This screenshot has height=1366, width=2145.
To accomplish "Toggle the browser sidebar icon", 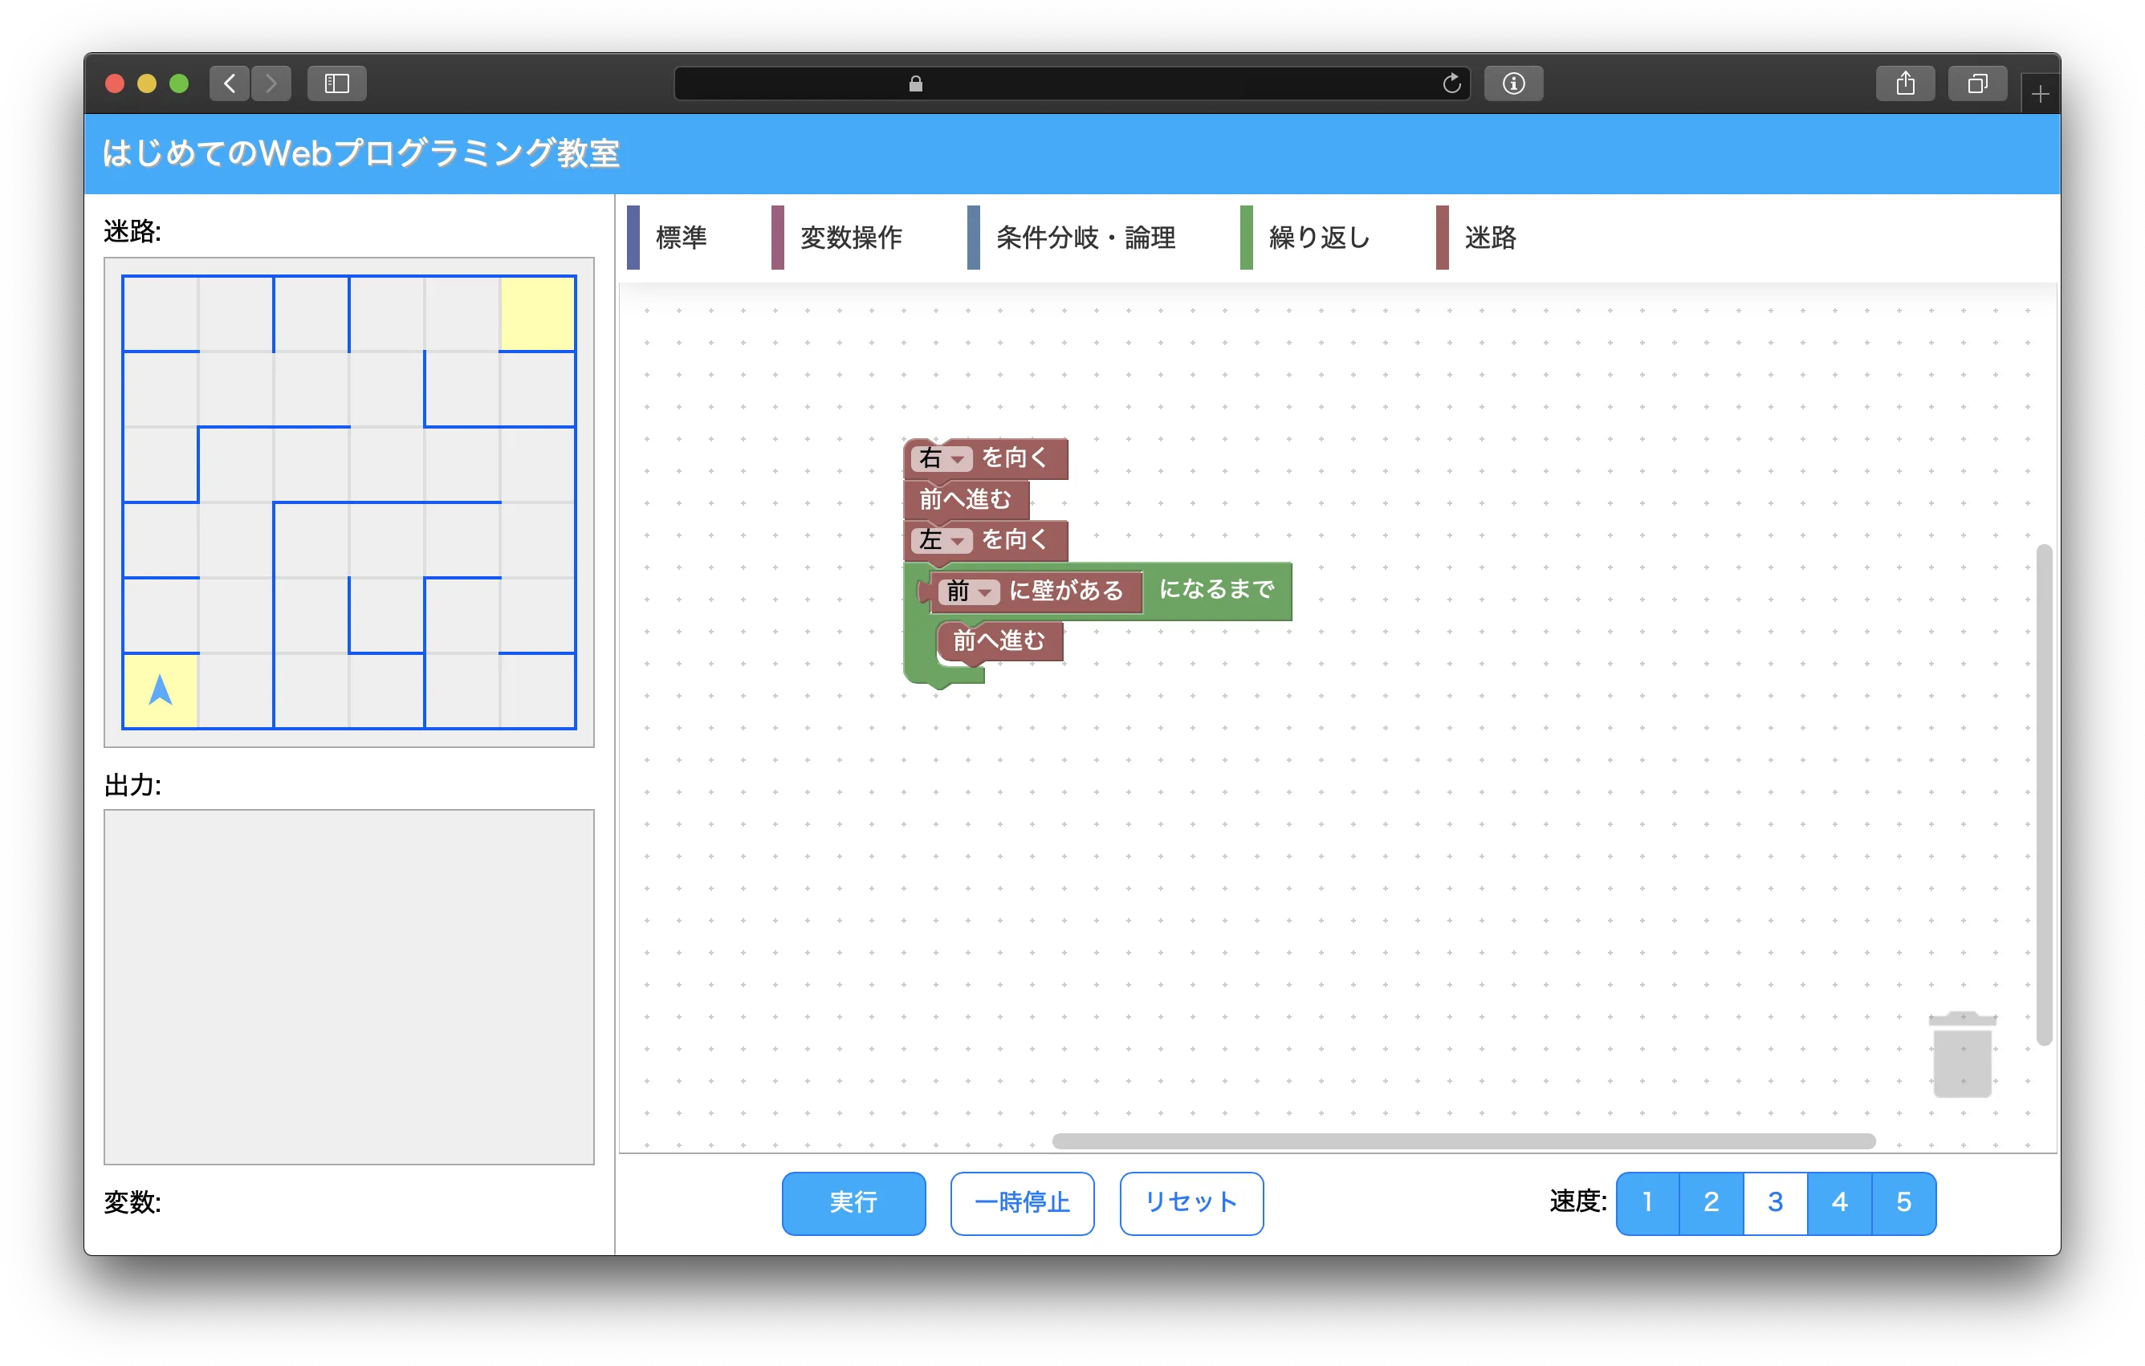I will [336, 83].
